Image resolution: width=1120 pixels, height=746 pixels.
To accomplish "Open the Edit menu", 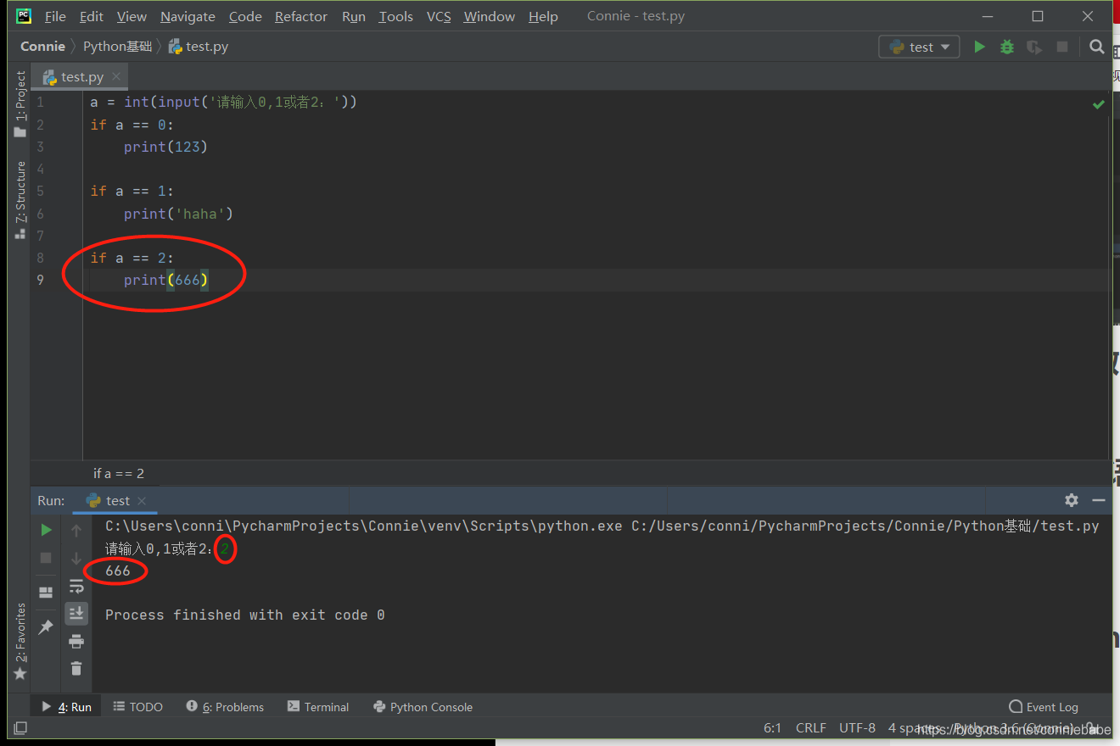I will point(91,17).
